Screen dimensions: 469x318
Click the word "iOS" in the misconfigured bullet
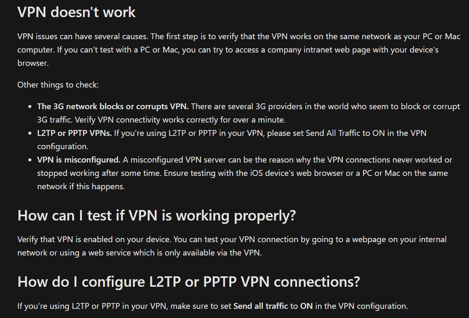[256, 173]
